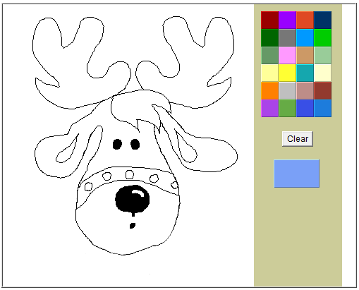Select the bright lime green swatch
The height and width of the screenshot is (290, 359).
pos(322,37)
